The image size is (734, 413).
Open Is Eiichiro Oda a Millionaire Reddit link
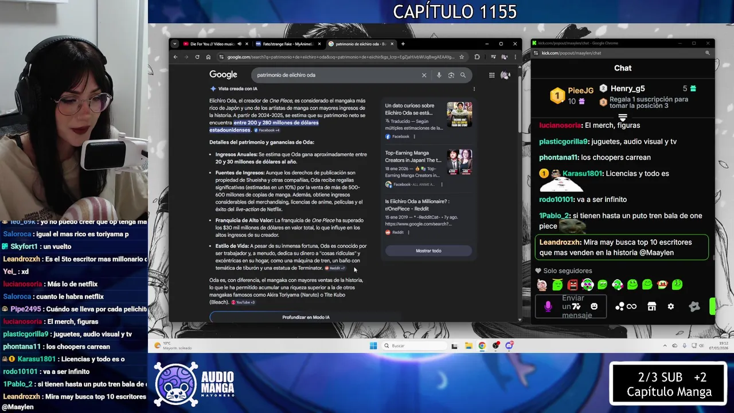tap(417, 205)
